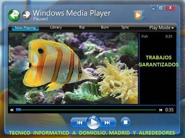Image resolution: width=185 pixels, height=138 pixels.
Task: Click the green back arrow button
Action: (14, 15)
